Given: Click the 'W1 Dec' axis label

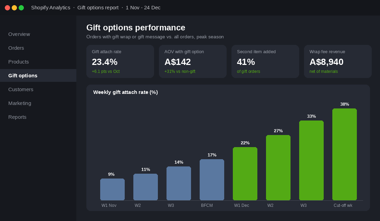Looking at the screenshot, I should [241, 205].
